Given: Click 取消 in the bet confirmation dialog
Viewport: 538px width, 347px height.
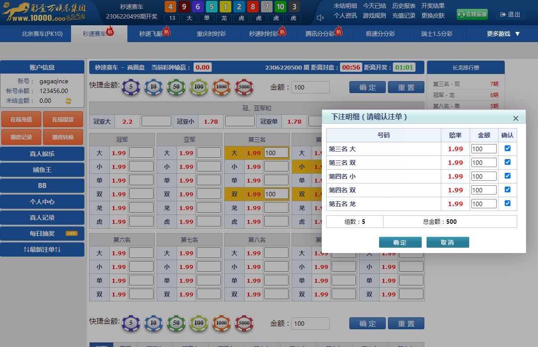Looking at the screenshot, I should click(x=447, y=242).
